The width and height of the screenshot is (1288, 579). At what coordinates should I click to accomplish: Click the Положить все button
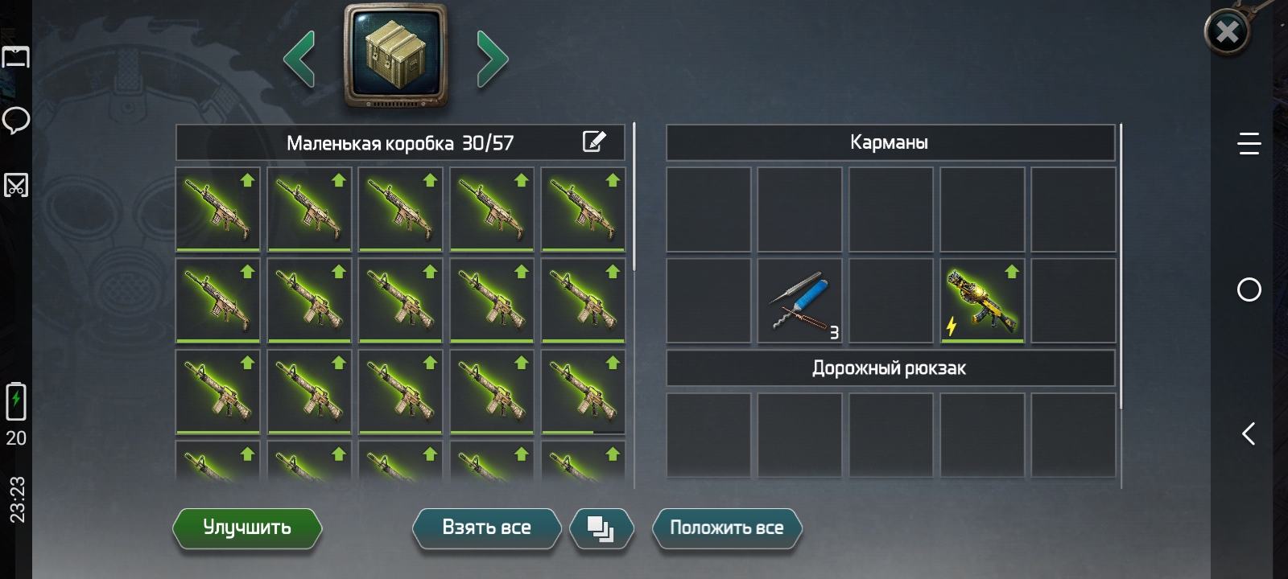click(727, 528)
